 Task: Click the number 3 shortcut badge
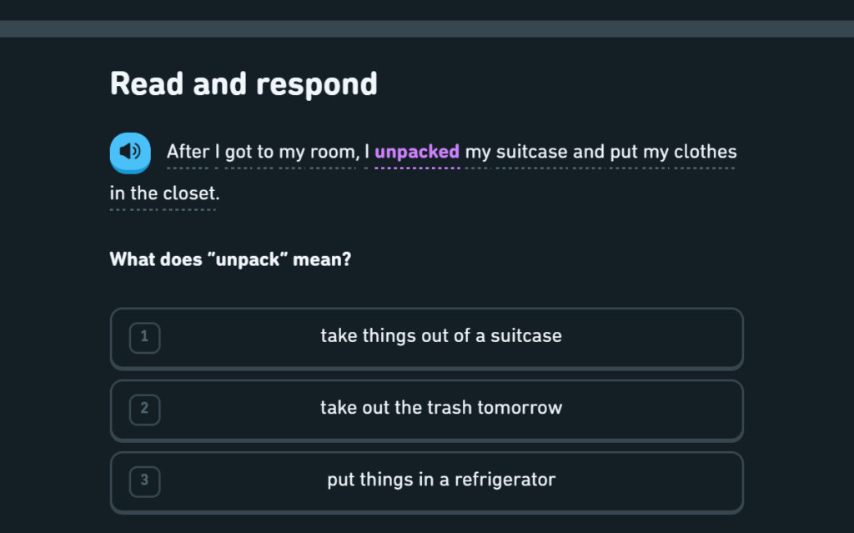tap(144, 481)
